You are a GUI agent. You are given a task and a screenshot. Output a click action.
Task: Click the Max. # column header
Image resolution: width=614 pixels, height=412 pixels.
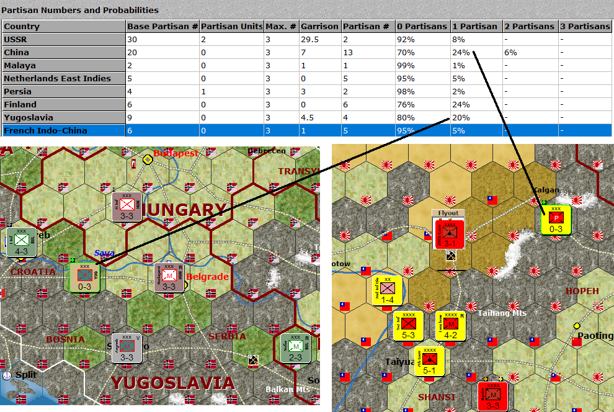coord(282,26)
